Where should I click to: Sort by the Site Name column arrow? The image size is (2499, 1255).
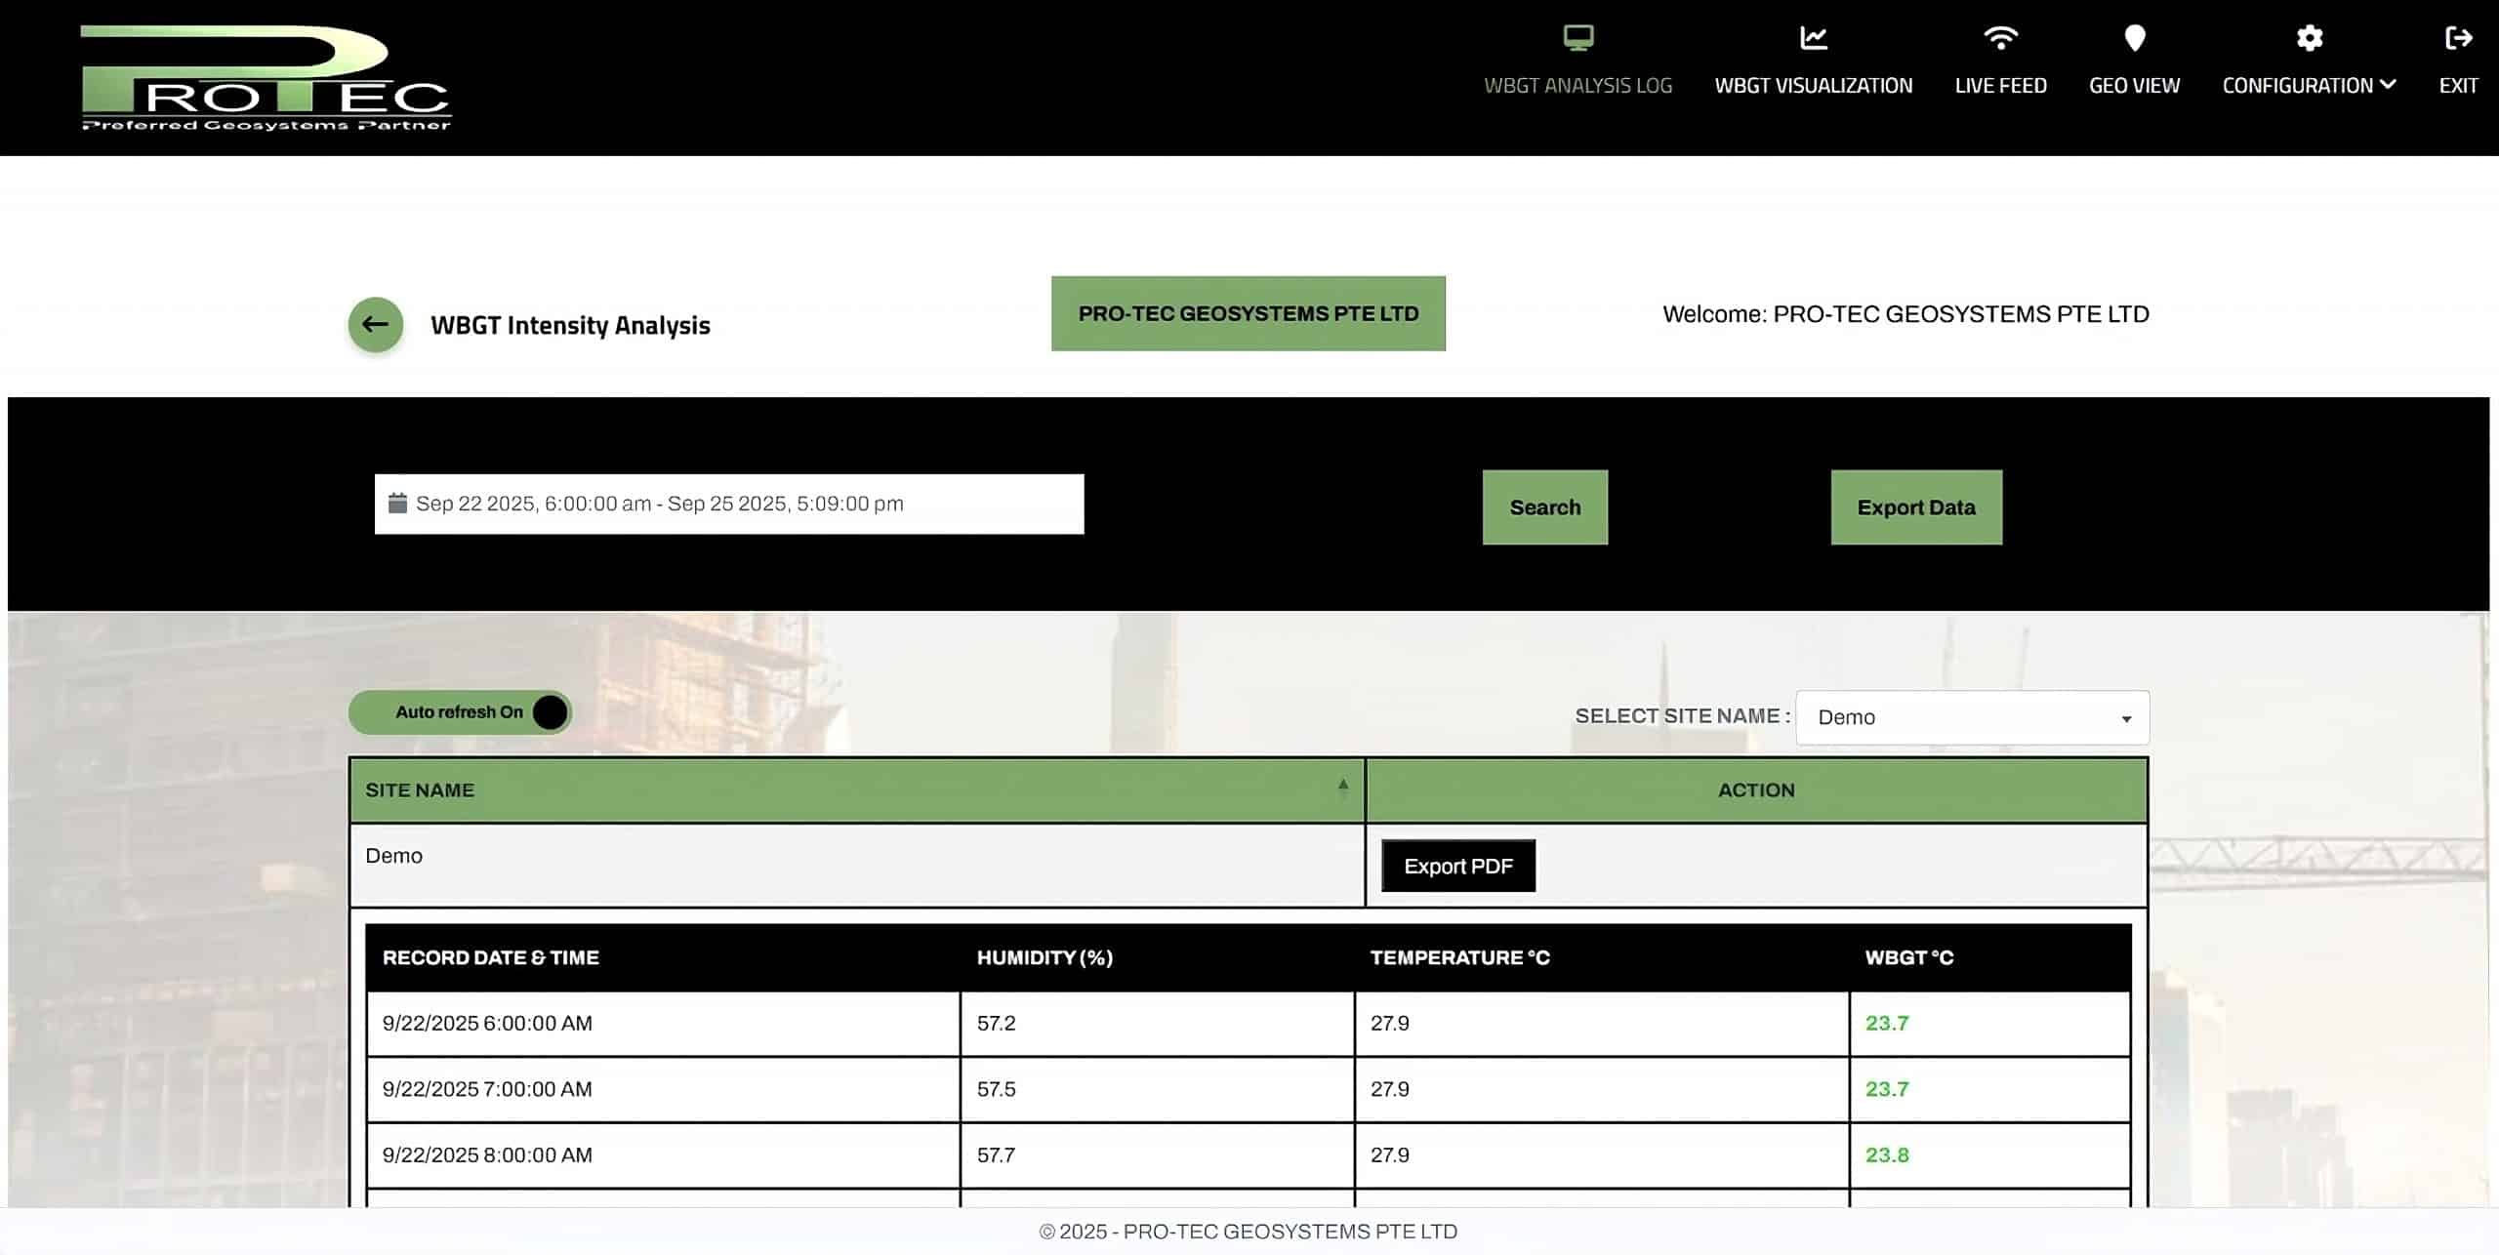click(1343, 787)
